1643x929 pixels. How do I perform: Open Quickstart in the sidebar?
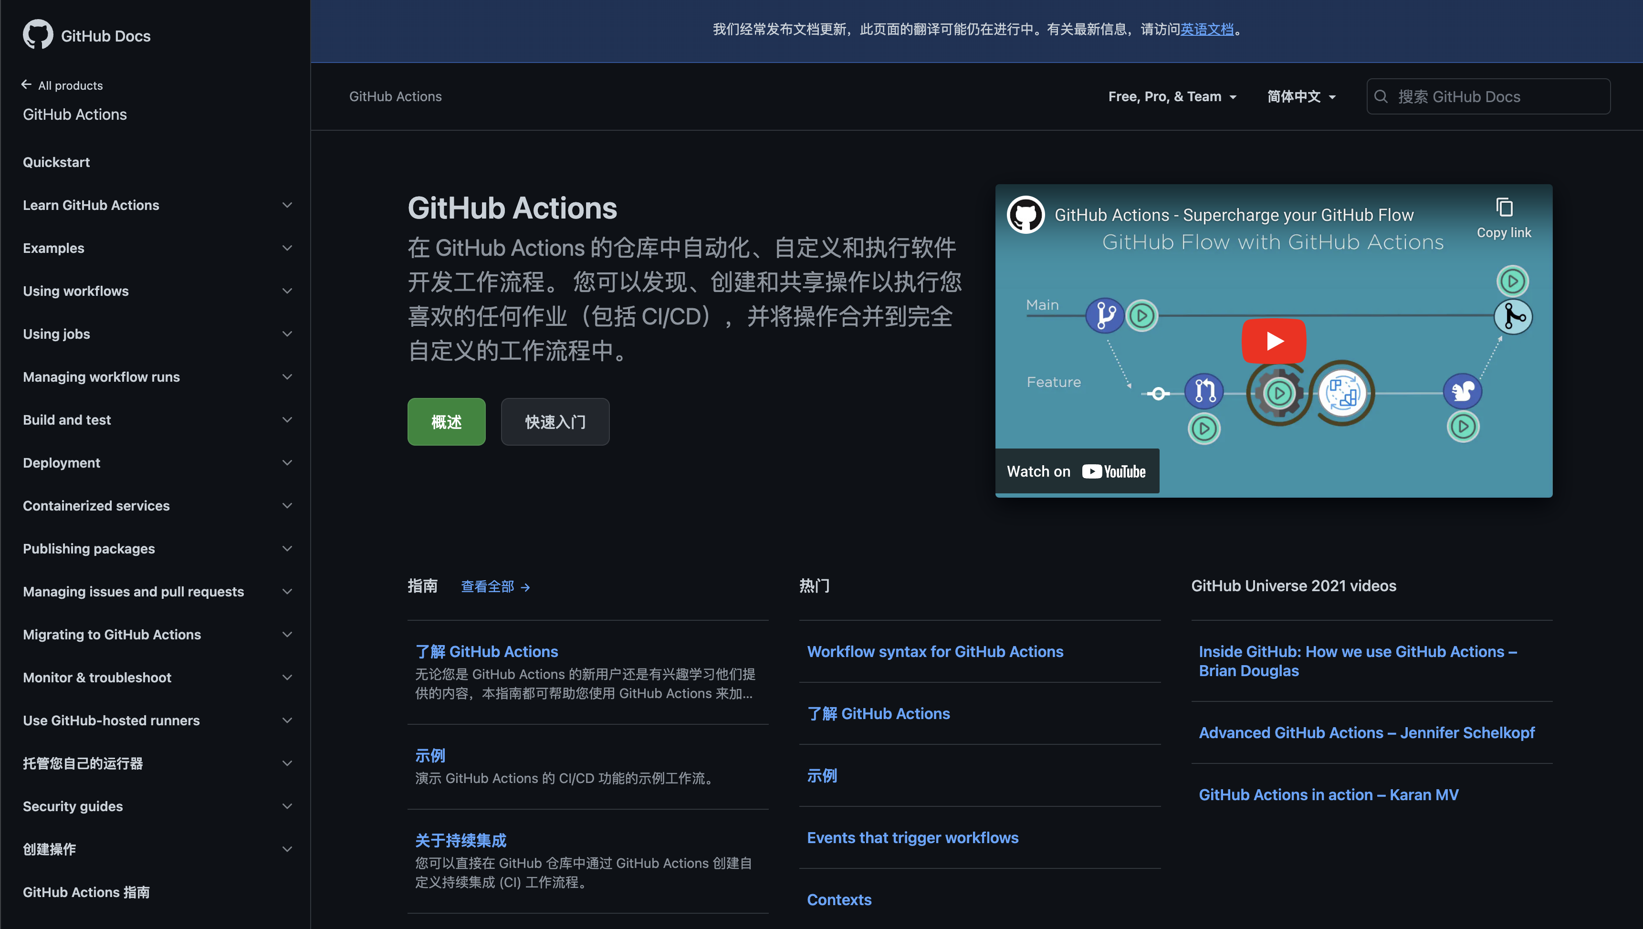56,162
